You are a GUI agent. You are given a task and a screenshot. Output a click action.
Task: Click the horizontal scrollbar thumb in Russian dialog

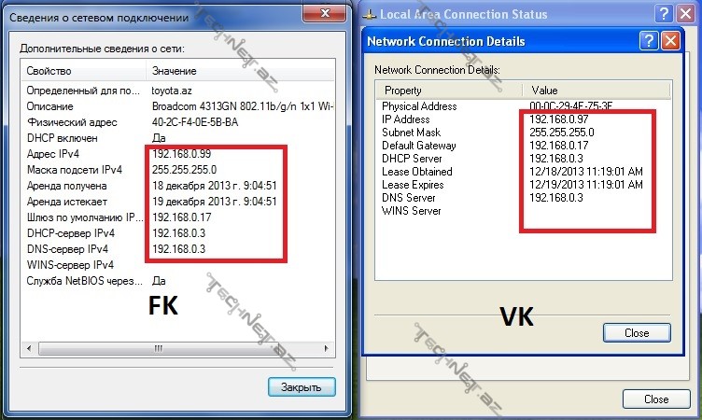[x=159, y=348]
